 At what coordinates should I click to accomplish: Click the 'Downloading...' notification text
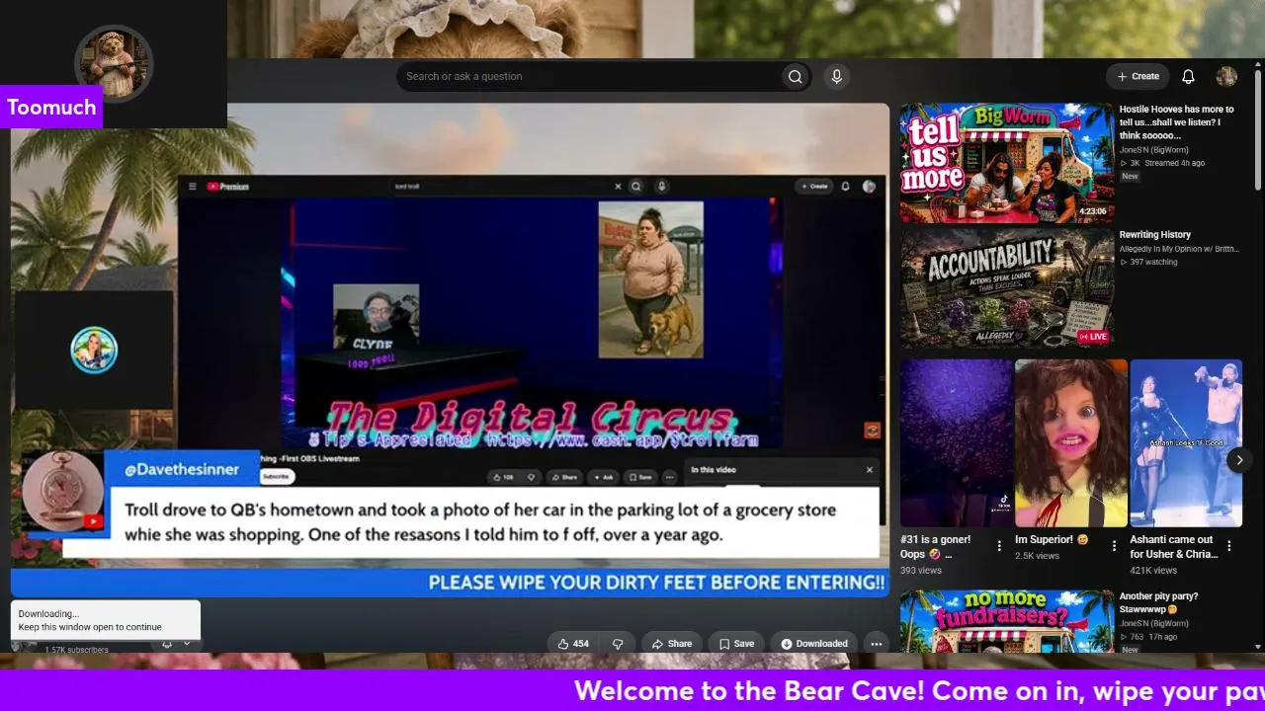48,614
